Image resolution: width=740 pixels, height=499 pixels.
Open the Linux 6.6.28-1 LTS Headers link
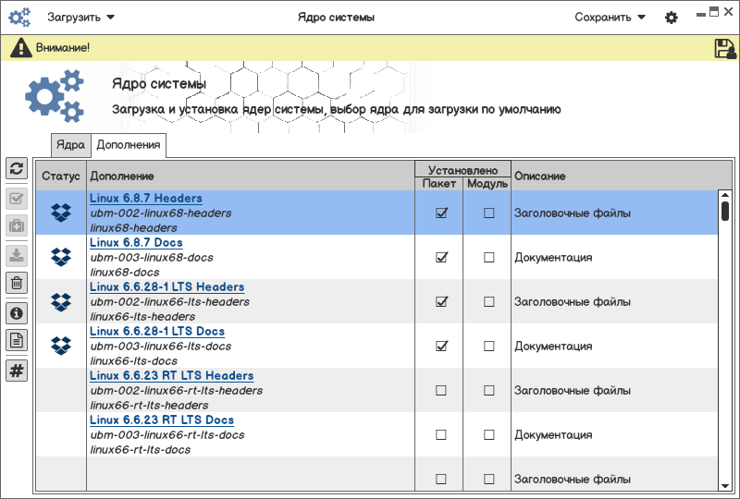point(166,287)
